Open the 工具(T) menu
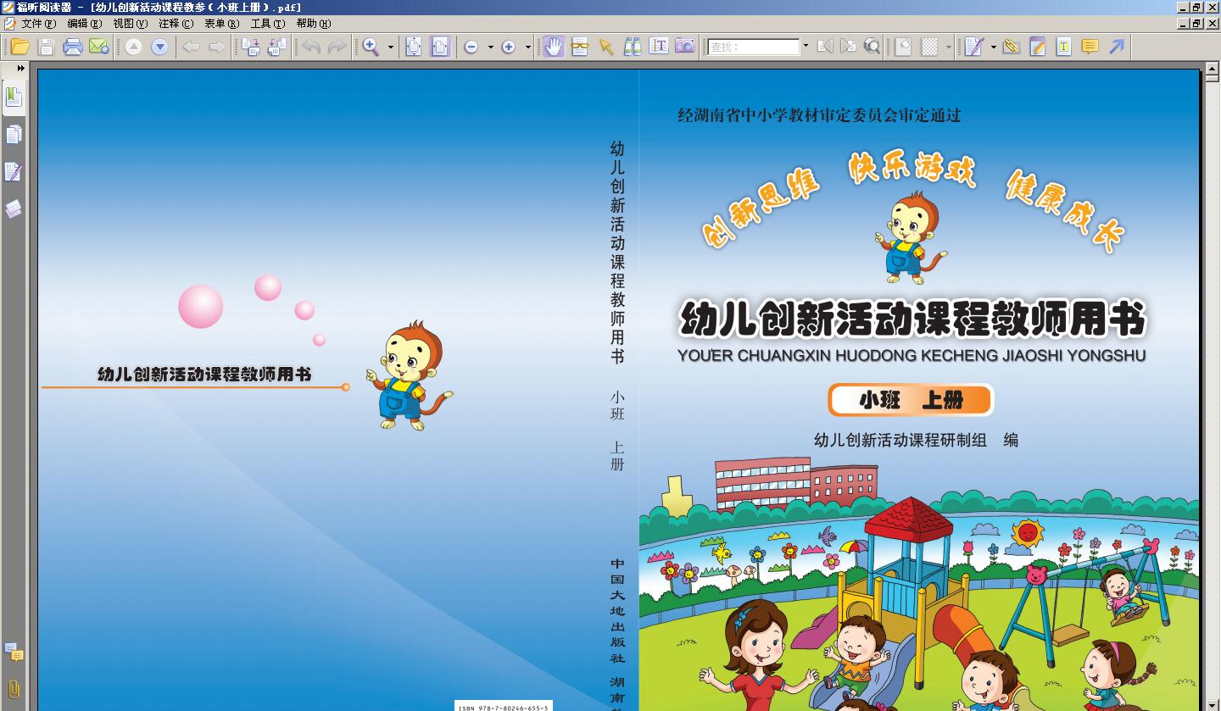The height and width of the screenshot is (711, 1221). coord(268,24)
